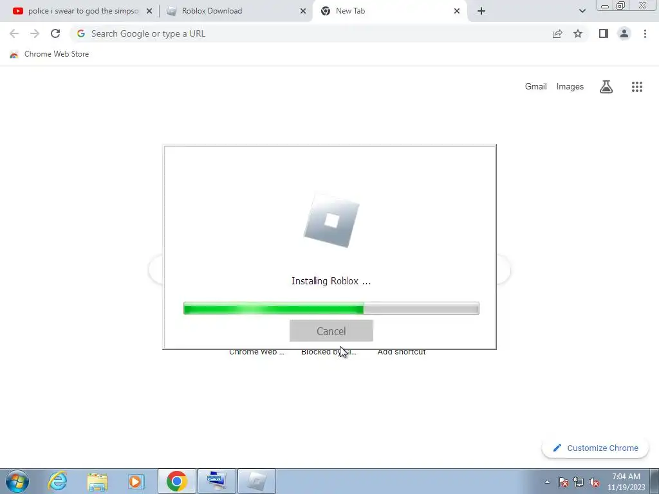Click Customize Chrome button
Viewport: 659px width, 494px height.
point(596,448)
